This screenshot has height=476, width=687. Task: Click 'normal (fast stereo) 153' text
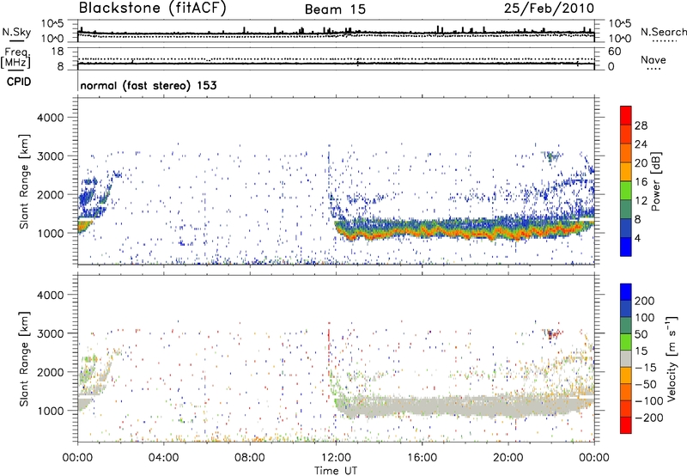coord(149,85)
